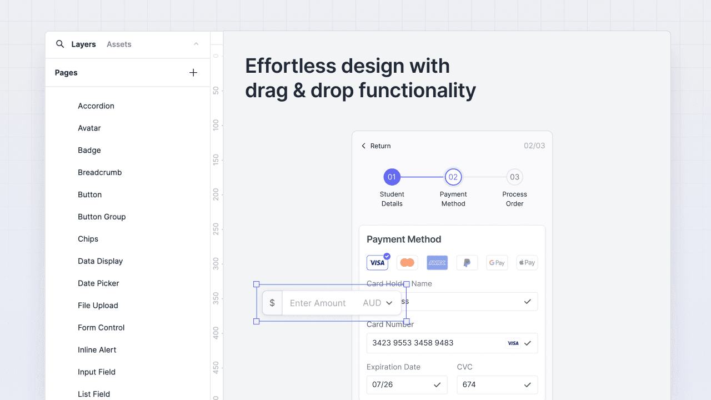
Task: Open the Button Group page
Action: click(102, 217)
